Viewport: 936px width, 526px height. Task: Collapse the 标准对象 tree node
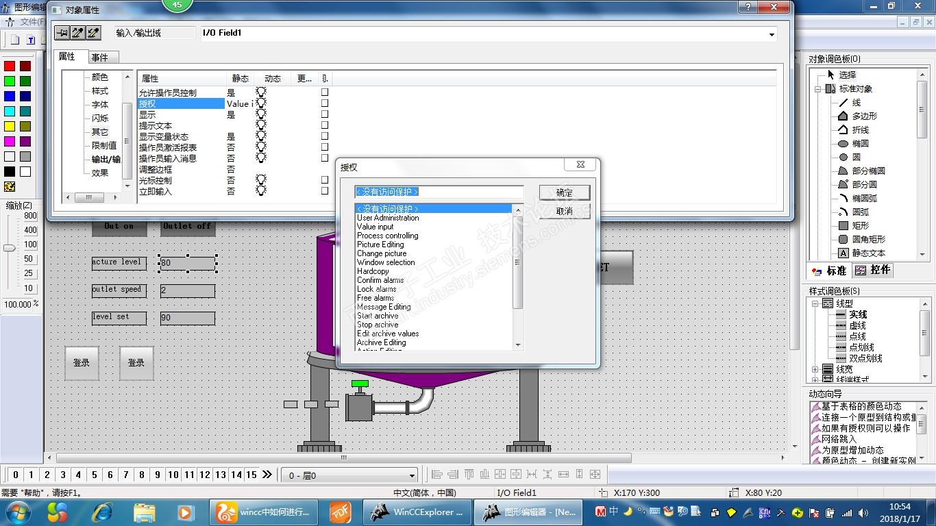pos(817,89)
